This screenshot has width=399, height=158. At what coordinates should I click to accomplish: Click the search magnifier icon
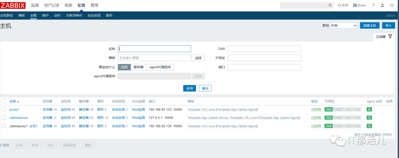click(330, 5)
